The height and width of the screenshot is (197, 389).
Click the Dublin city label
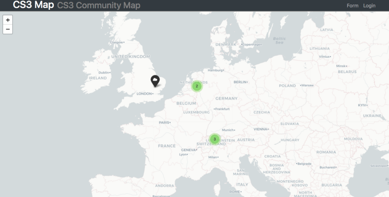[x=104, y=72]
